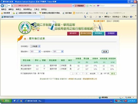Click the green Refresh arrows icon
Screen dimensions: 138x104
point(91,6)
